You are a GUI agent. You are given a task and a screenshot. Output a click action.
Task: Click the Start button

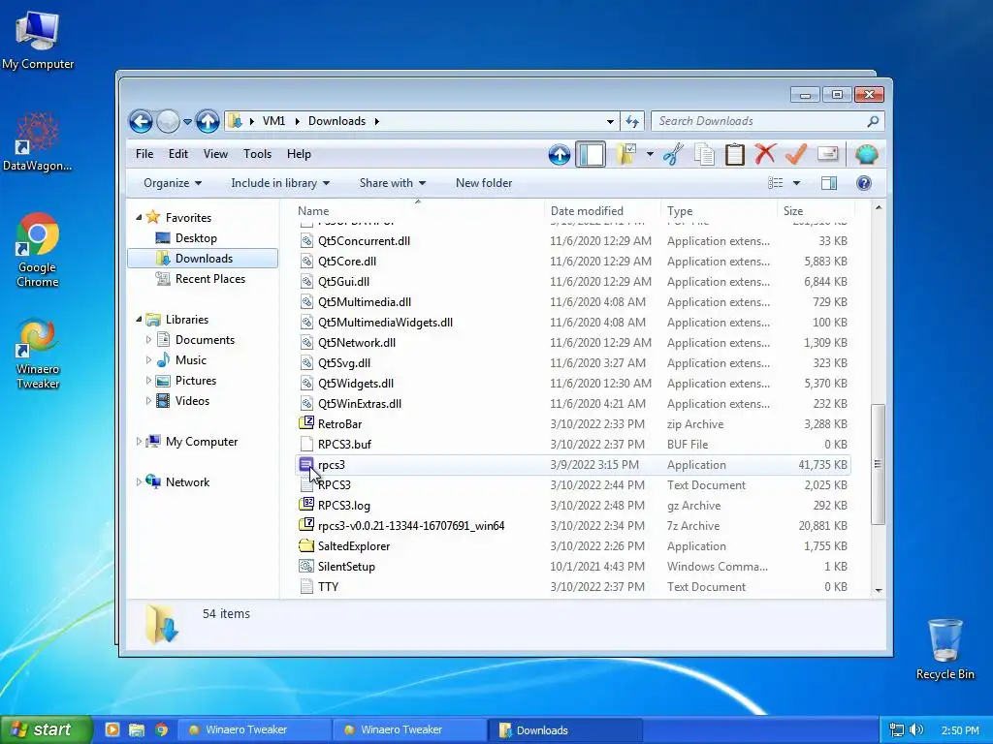(x=46, y=730)
